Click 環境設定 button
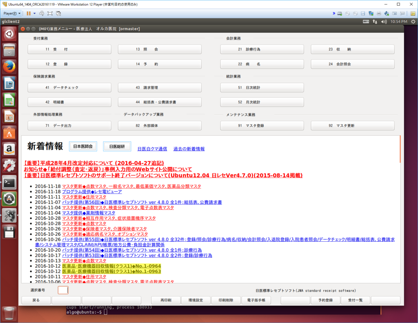The image size is (418, 323). coord(196,300)
